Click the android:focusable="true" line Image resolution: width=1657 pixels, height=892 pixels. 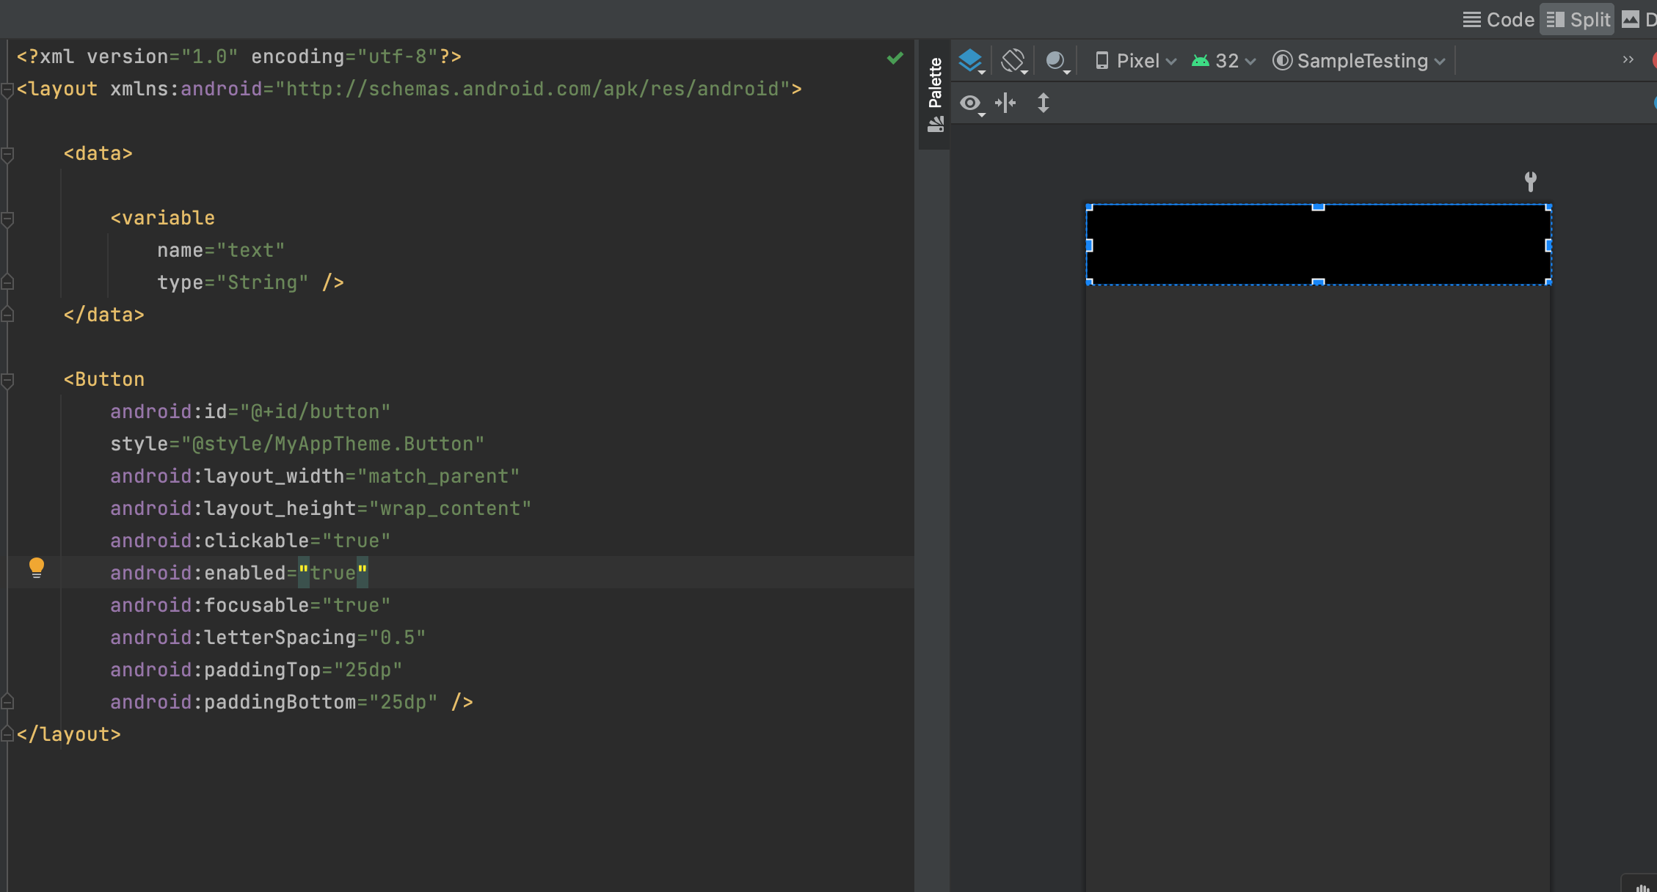click(x=250, y=605)
